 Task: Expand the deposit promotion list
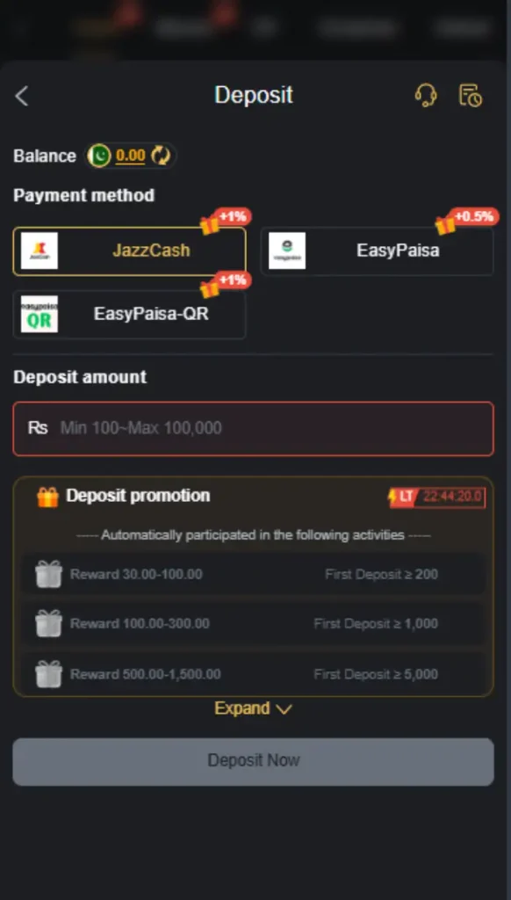[253, 708]
